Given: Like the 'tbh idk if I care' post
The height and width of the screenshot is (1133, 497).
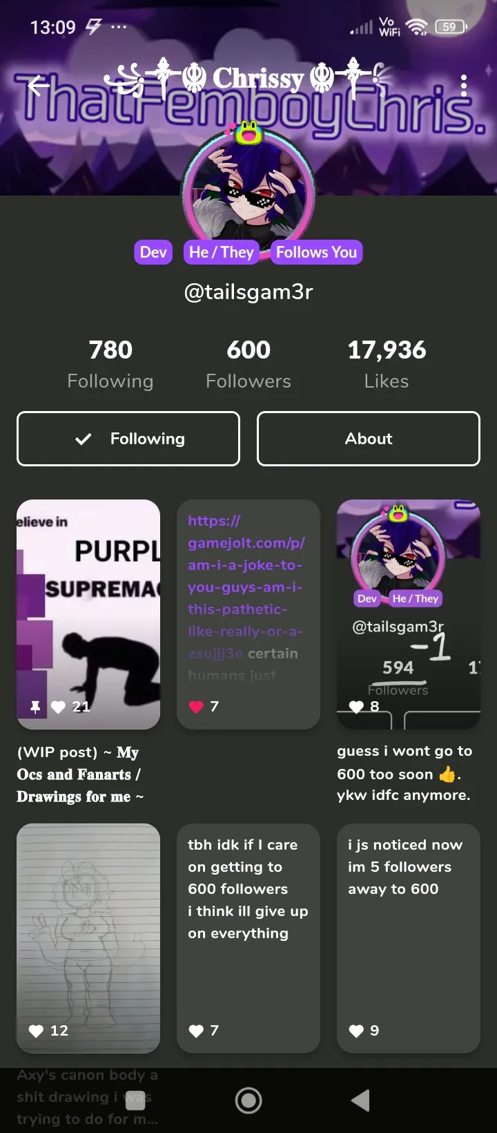Looking at the screenshot, I should point(196,1031).
